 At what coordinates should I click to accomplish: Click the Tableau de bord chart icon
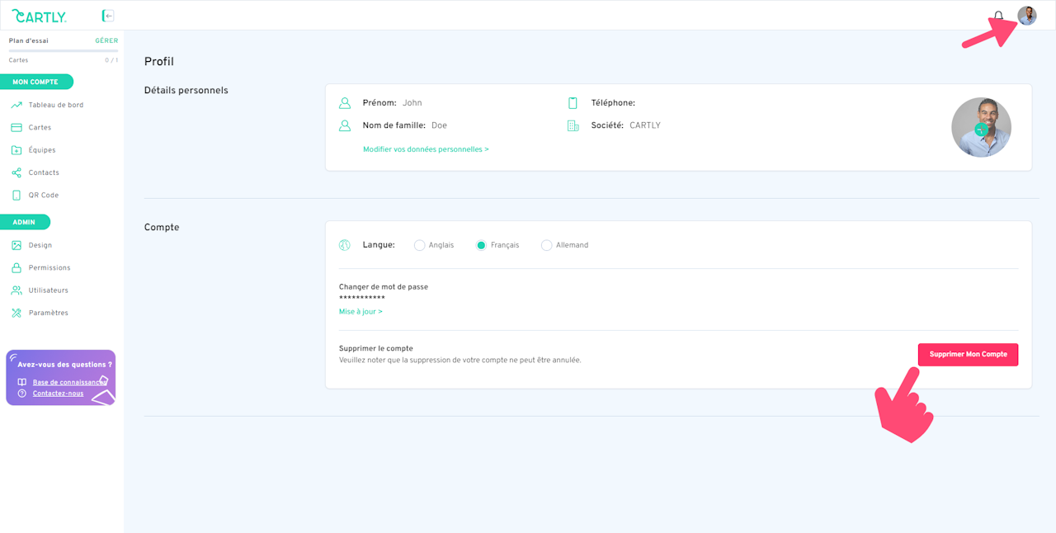[16, 105]
